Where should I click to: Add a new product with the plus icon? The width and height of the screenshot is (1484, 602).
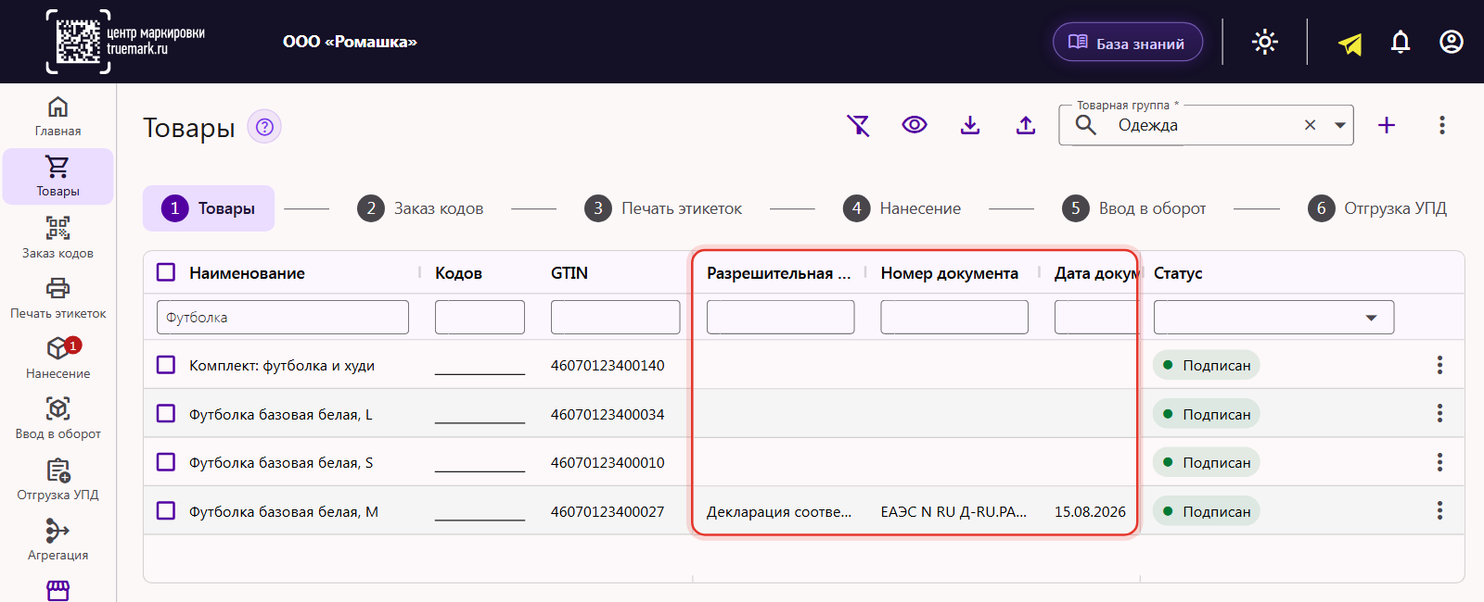1387,125
